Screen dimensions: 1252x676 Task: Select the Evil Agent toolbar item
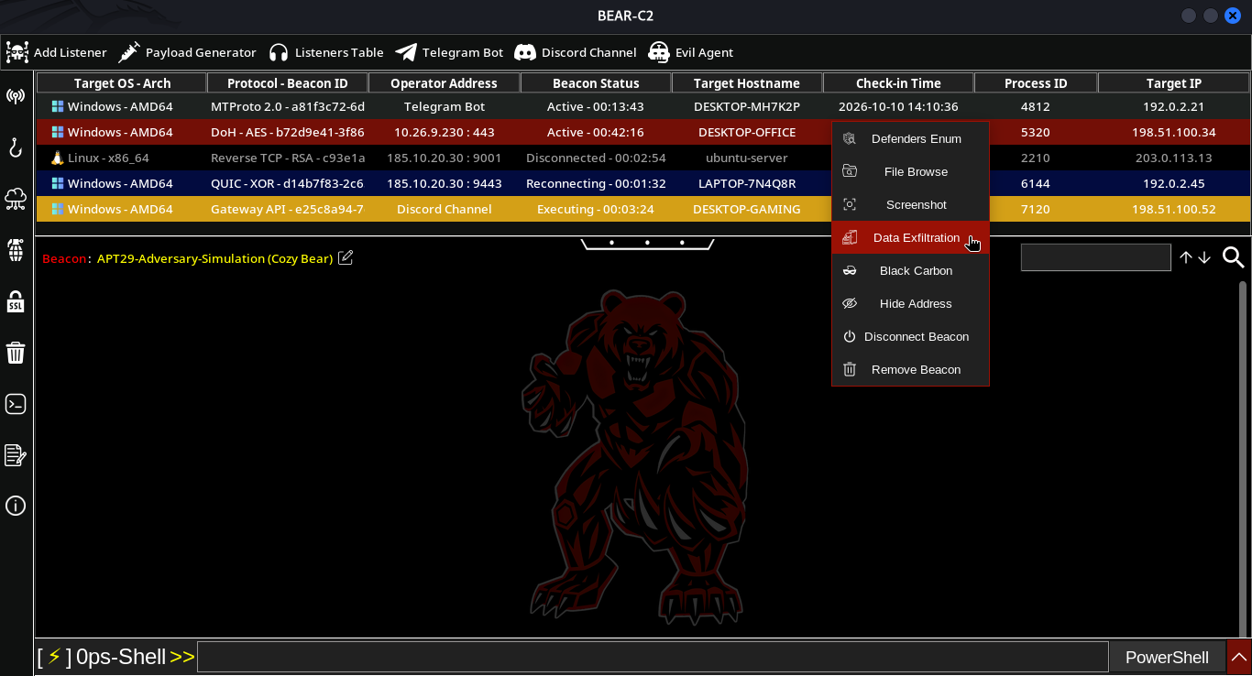pyautogui.click(x=691, y=52)
